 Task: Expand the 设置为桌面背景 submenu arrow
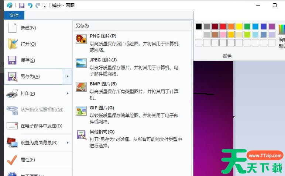click(68, 143)
